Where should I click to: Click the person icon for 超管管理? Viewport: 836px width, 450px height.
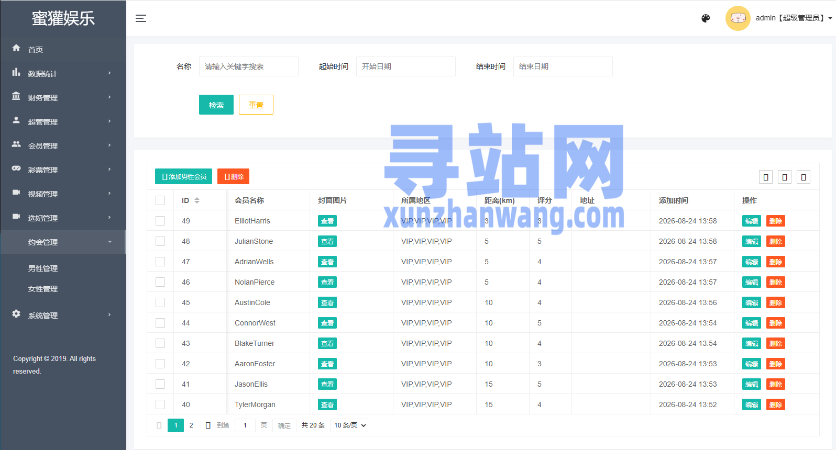pos(16,120)
